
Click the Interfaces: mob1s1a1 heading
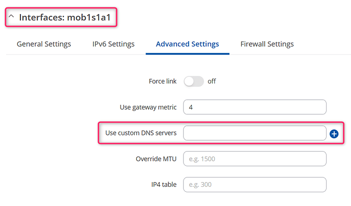[65, 17]
